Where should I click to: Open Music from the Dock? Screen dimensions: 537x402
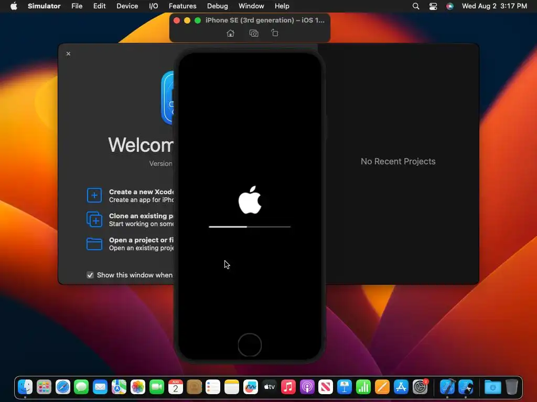[x=288, y=387]
